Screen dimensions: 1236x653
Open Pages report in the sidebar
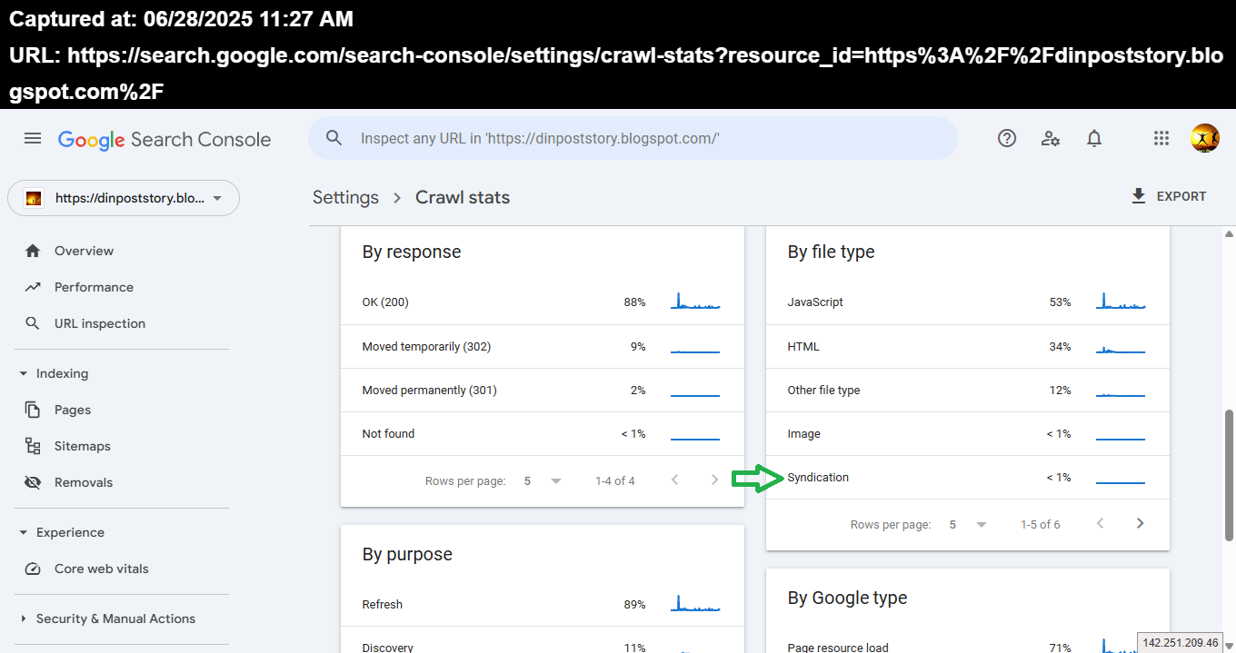pos(73,410)
